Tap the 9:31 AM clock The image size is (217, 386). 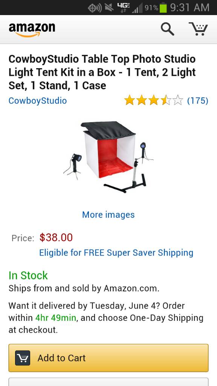coord(190,8)
